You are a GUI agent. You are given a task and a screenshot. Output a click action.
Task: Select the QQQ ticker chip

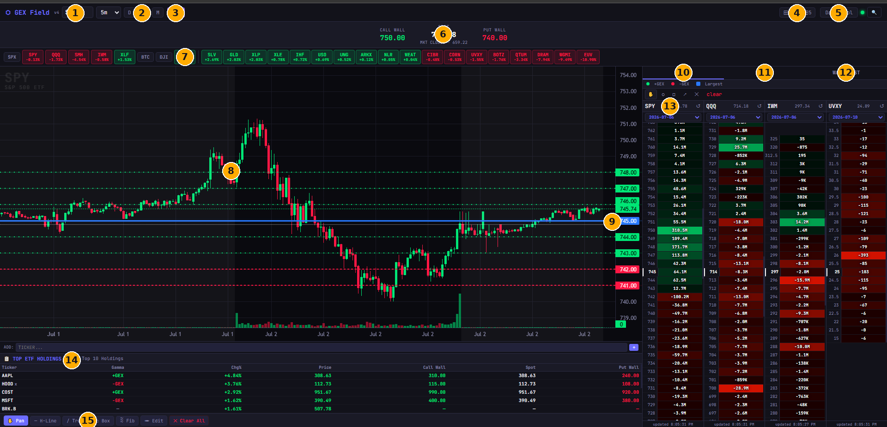(56, 57)
